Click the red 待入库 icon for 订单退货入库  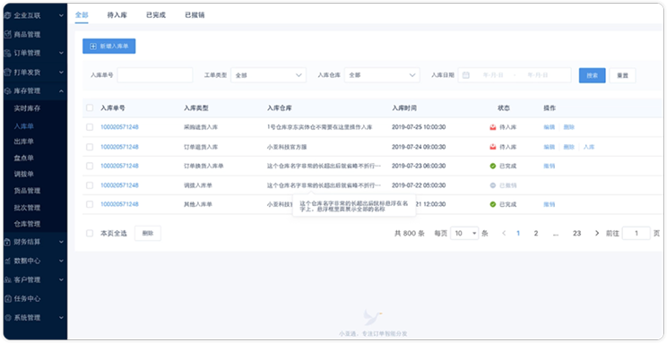[492, 147]
